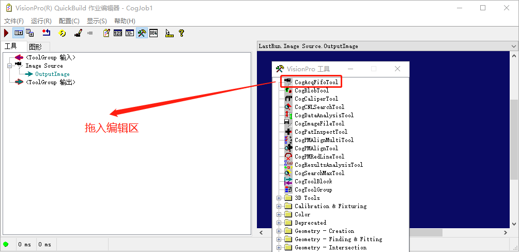The image size is (519, 252).
Task: Click the image display vertical scrollbar thumb
Action: (x=514, y=139)
